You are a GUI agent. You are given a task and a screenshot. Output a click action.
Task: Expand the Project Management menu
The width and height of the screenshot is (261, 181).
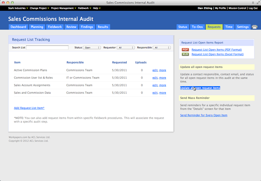[x=63, y=8]
